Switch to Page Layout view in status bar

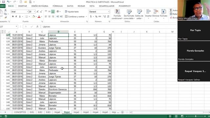click(176, 116)
